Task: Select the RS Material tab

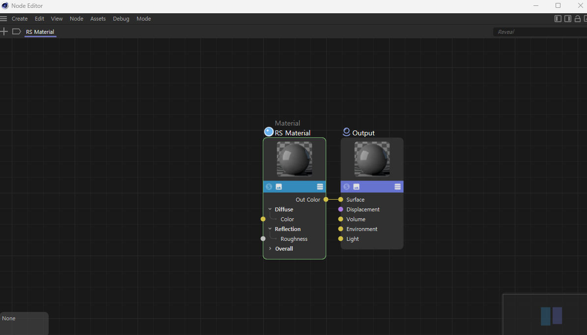Action: 40,32
